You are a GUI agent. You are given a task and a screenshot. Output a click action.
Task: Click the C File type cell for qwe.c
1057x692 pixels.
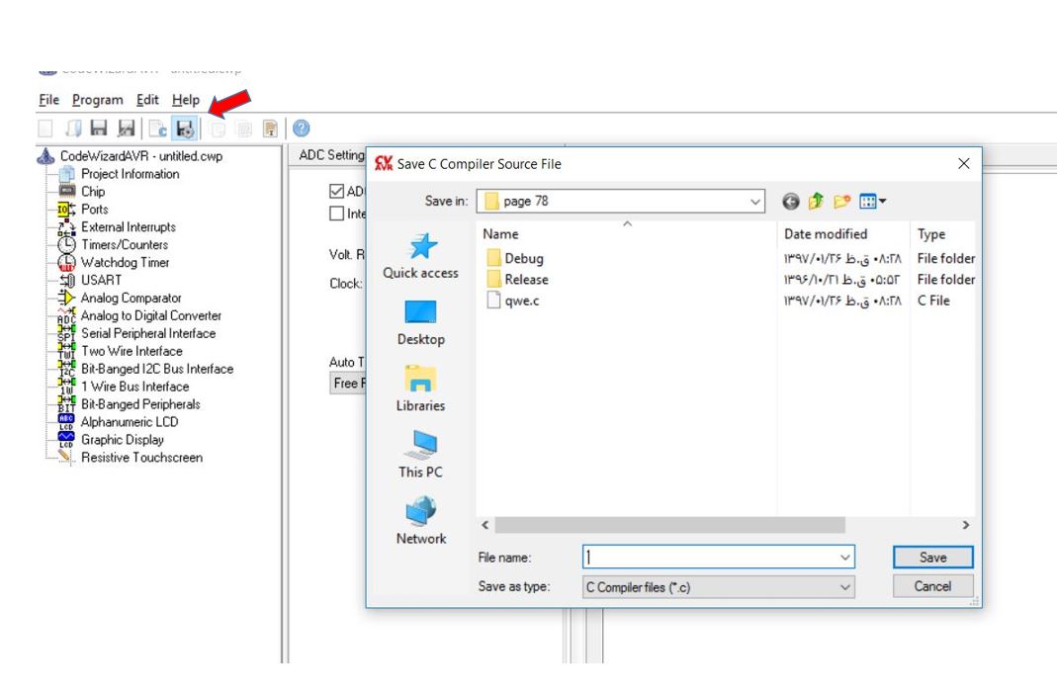tap(933, 301)
